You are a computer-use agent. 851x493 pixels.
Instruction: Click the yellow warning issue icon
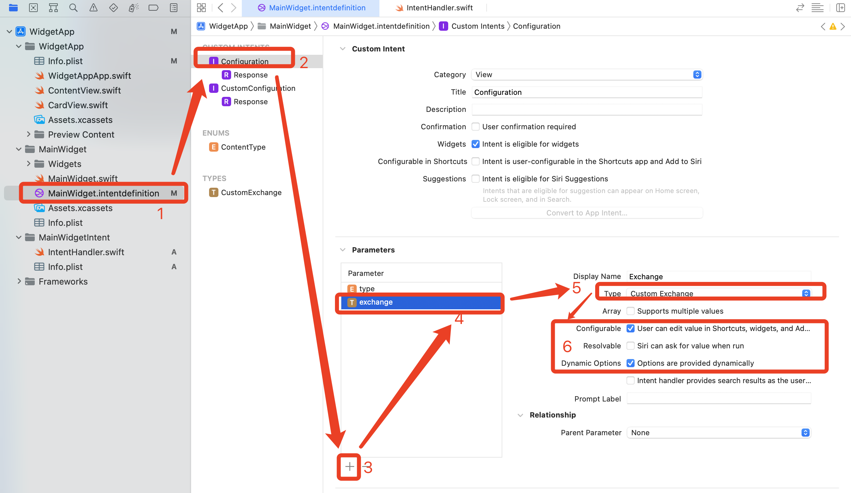coord(833,26)
